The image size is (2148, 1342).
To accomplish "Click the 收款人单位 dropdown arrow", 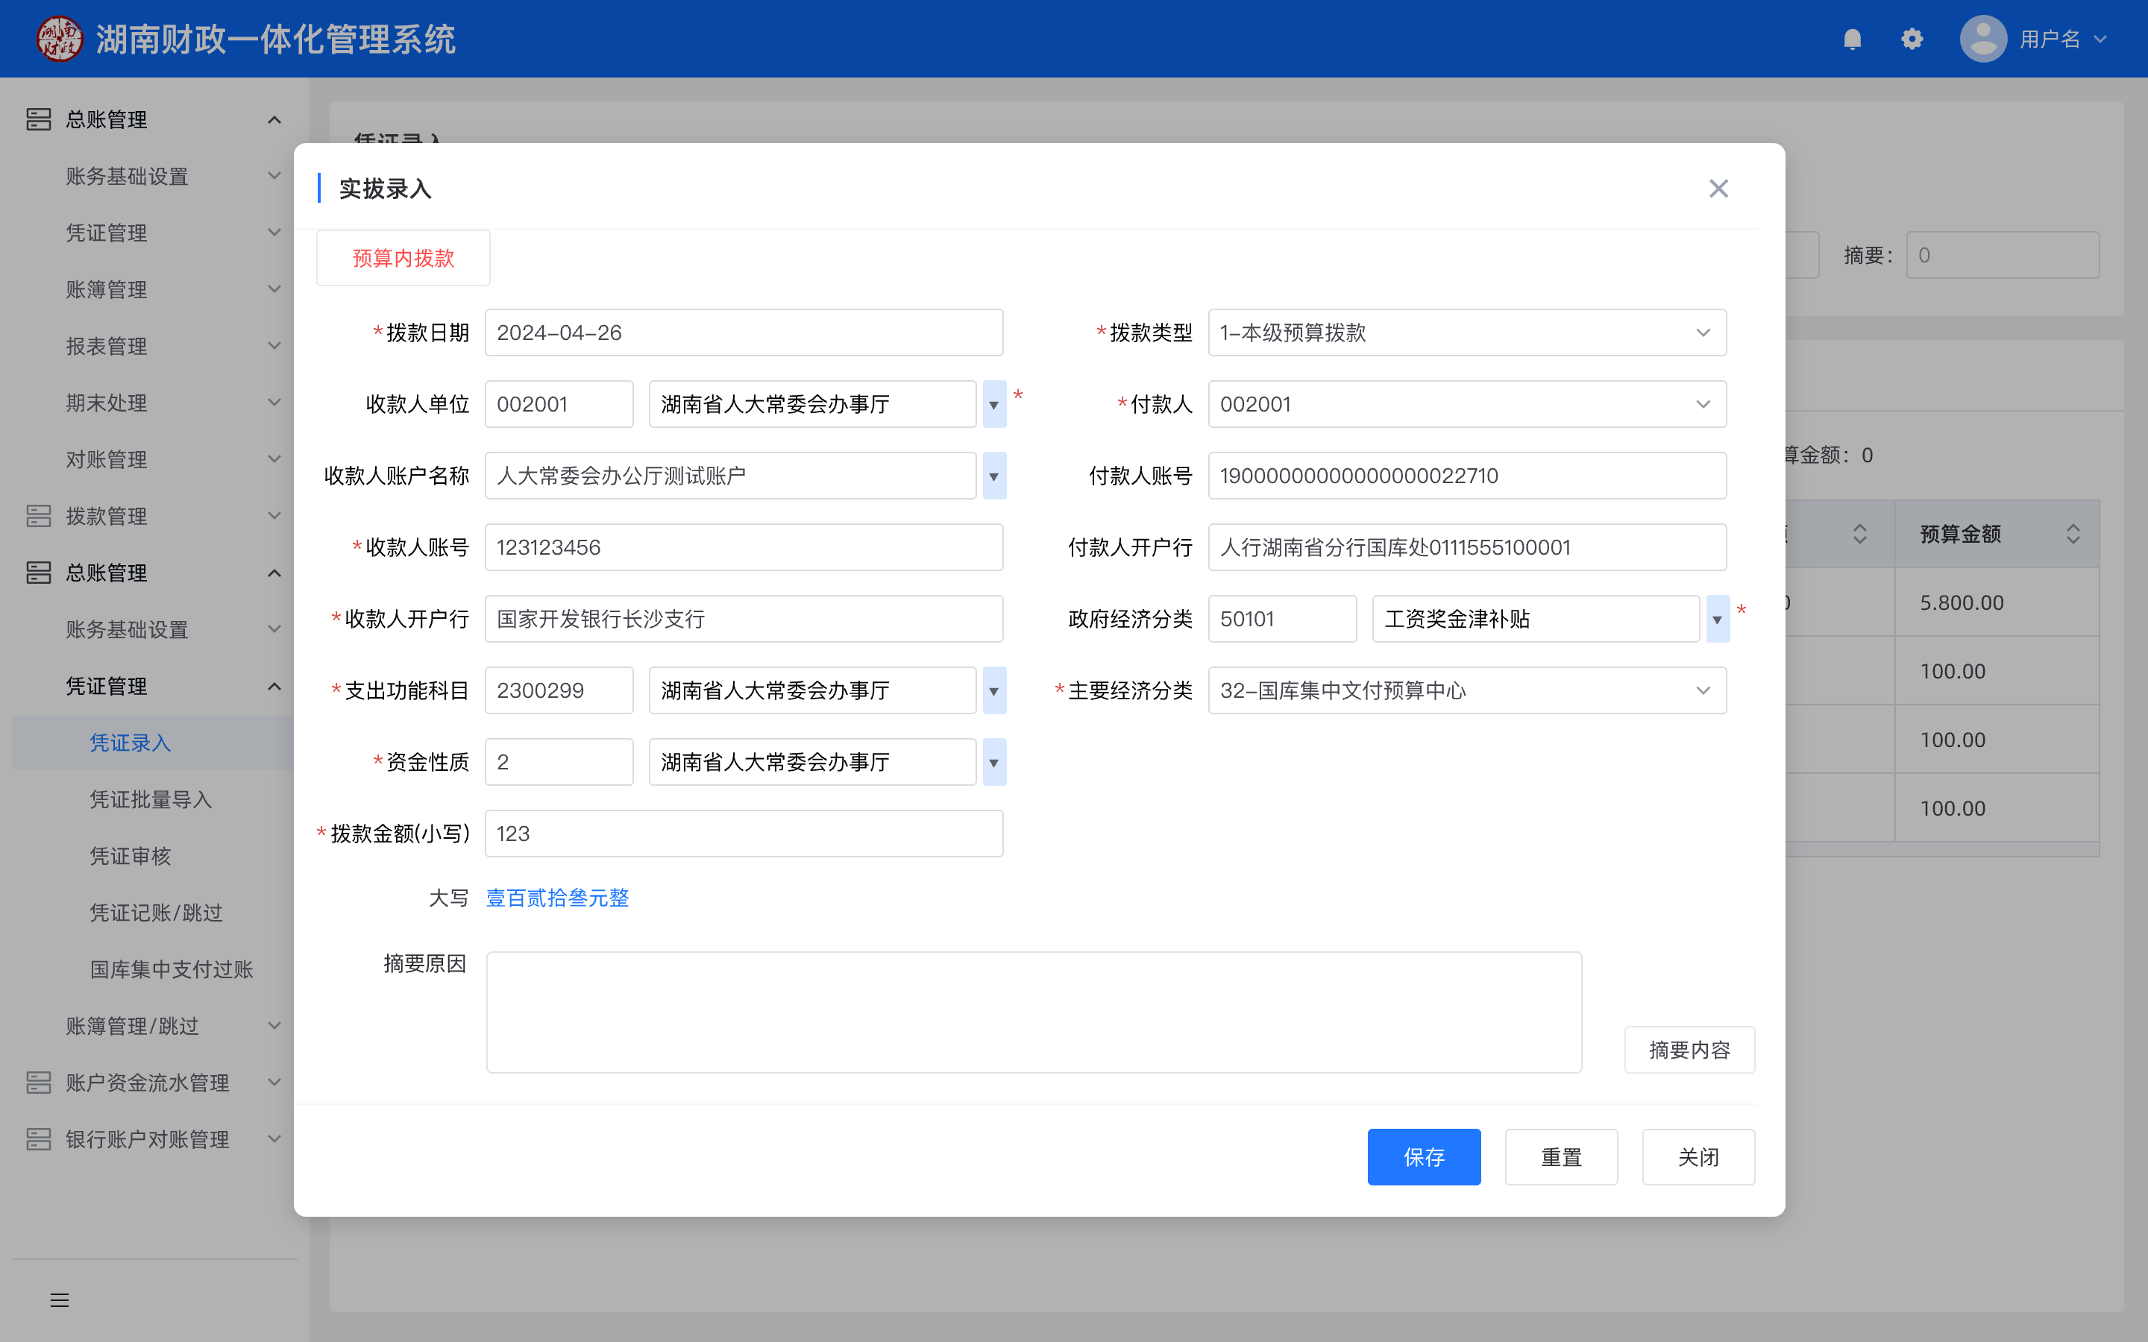I will tap(994, 405).
